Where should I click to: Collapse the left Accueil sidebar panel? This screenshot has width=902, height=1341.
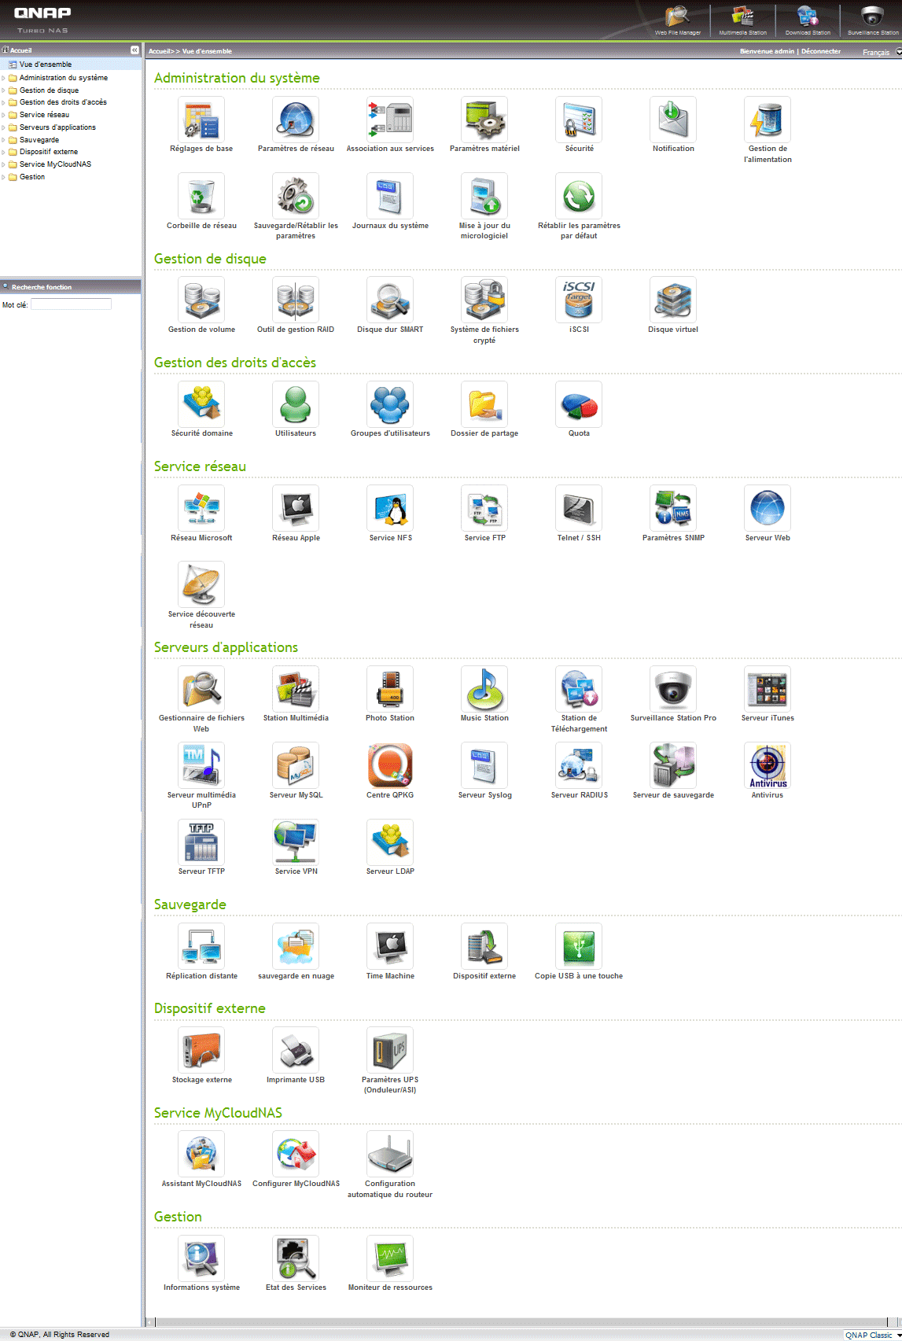tap(134, 50)
